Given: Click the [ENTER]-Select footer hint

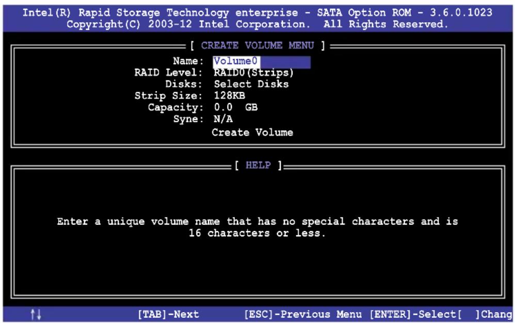Looking at the screenshot, I should [x=413, y=314].
